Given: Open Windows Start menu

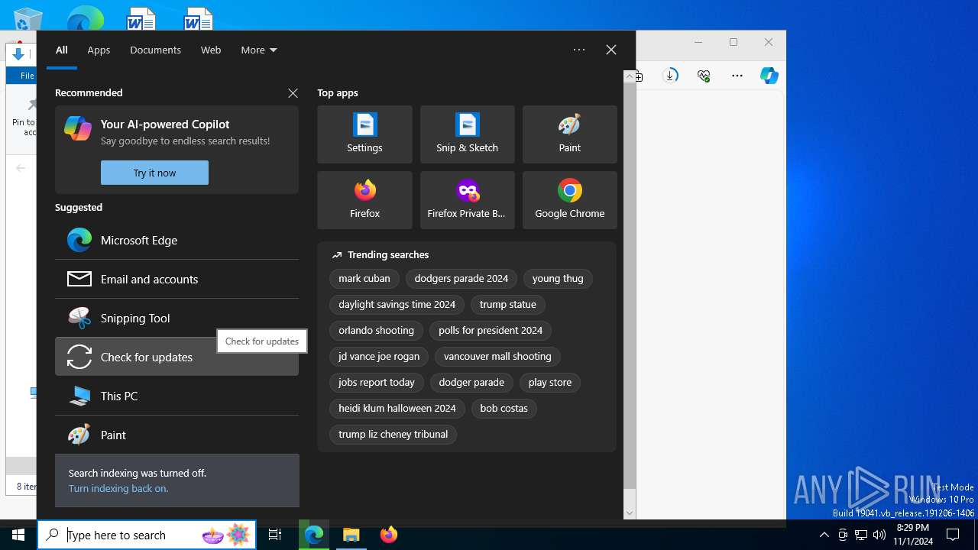Looking at the screenshot, I should click(x=18, y=535).
